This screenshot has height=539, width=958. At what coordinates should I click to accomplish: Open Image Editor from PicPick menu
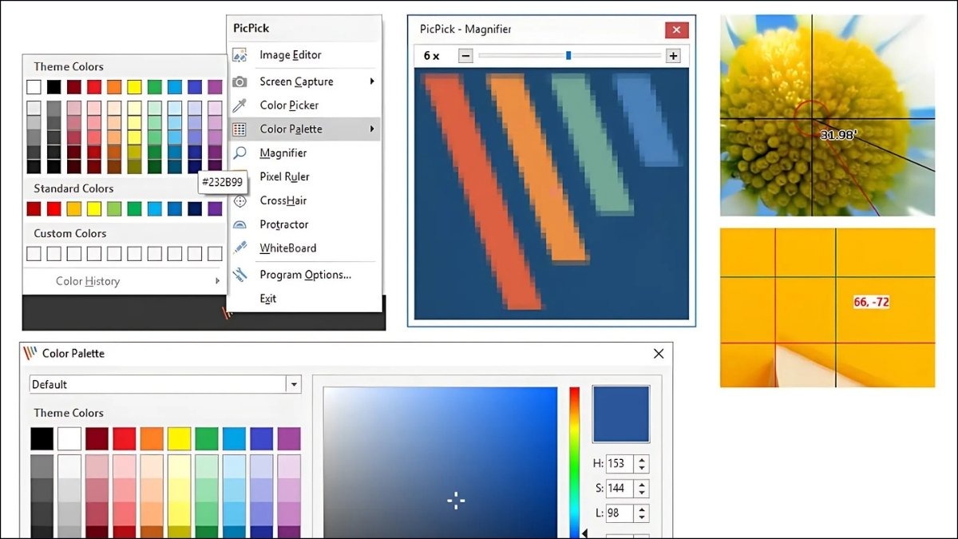click(304, 55)
